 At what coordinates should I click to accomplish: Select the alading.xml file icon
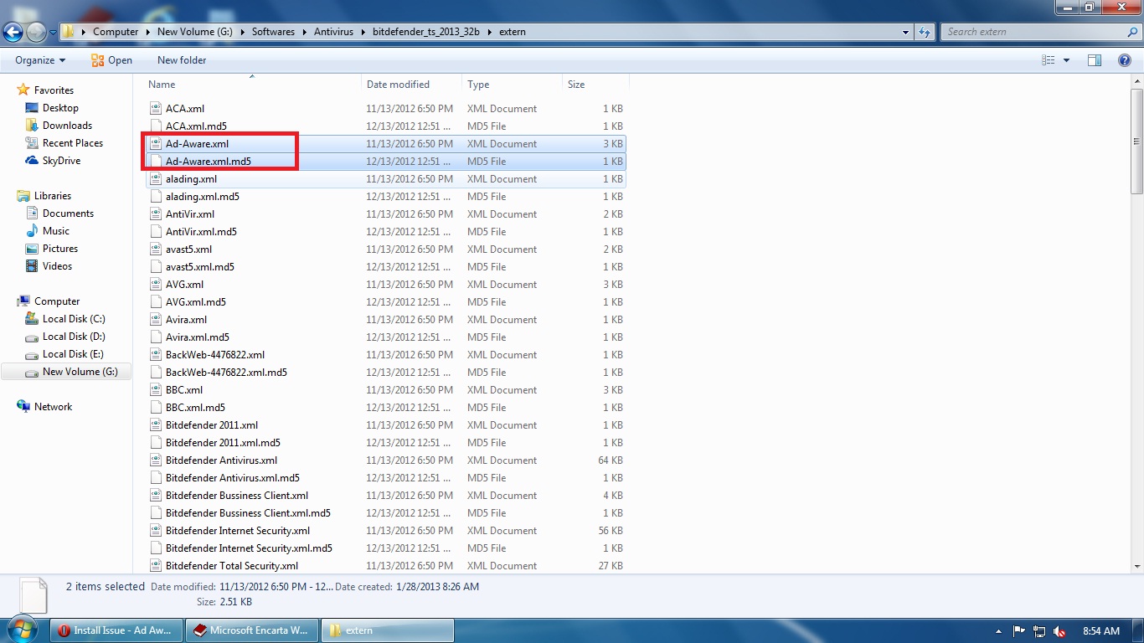155,179
